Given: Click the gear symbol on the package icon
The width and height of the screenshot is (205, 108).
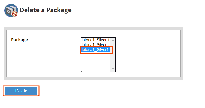Looking at the screenshot, I should [x=8, y=12].
